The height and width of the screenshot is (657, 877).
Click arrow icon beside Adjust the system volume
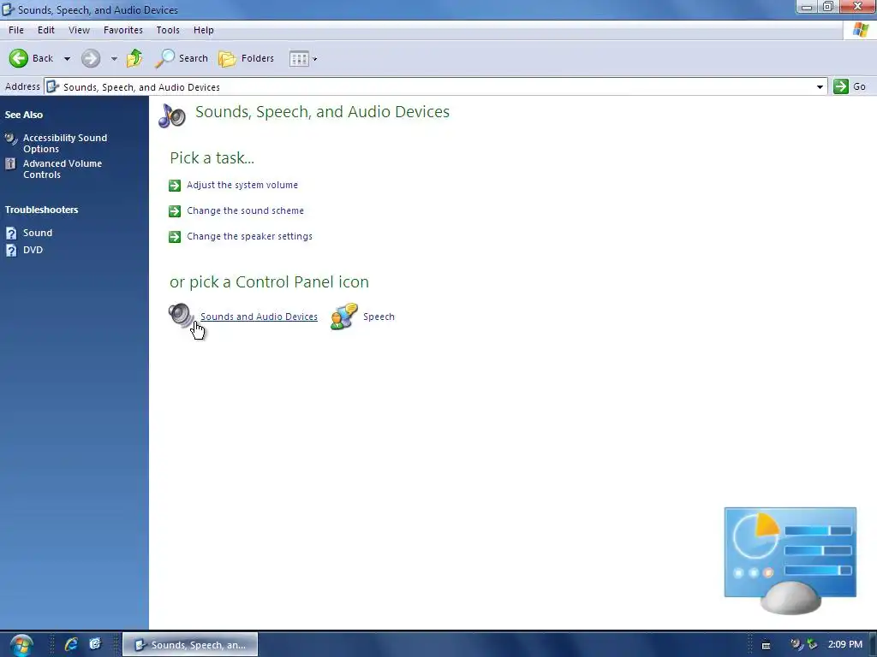[x=175, y=186]
